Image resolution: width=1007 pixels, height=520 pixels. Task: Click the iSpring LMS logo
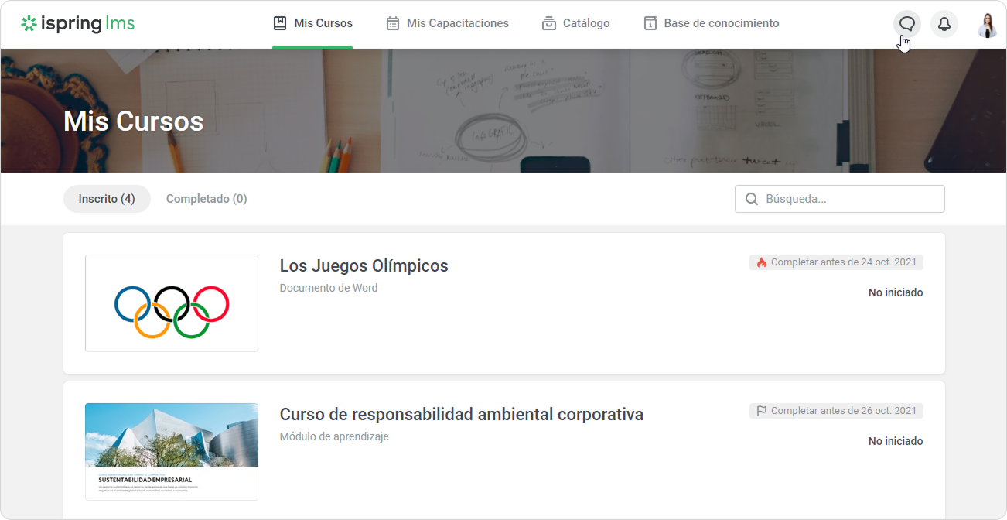coord(77,23)
